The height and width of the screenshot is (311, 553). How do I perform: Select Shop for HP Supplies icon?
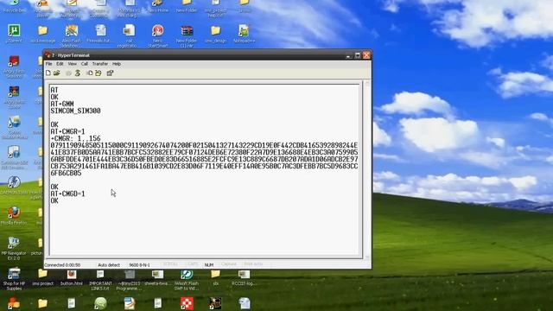(x=14, y=278)
